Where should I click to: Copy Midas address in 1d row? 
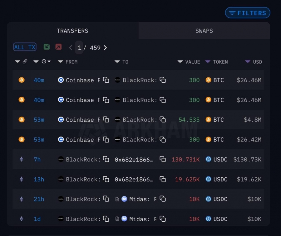(x=163, y=219)
